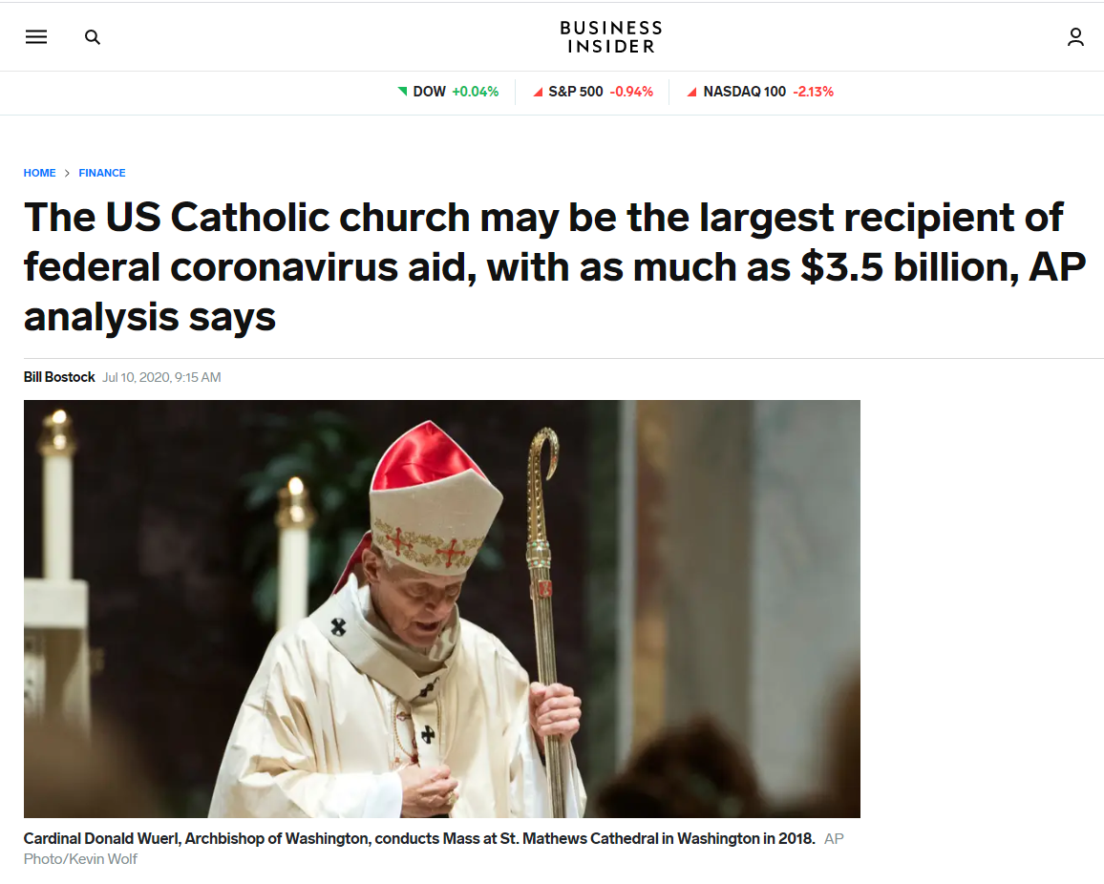1104x884 pixels.
Task: Click the breadcrumb chevron separator
Action: (x=67, y=173)
